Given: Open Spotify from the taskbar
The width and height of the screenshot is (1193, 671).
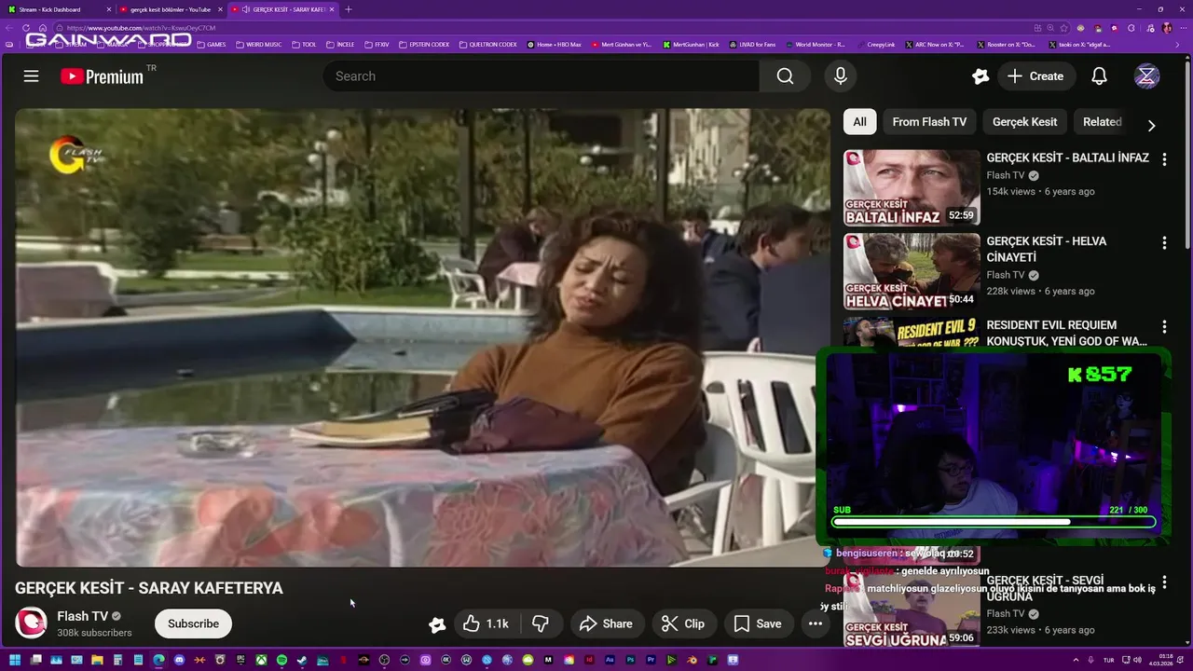Looking at the screenshot, I should 281,660.
